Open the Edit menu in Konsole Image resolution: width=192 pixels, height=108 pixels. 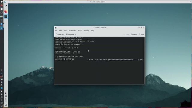[x=61, y=31]
